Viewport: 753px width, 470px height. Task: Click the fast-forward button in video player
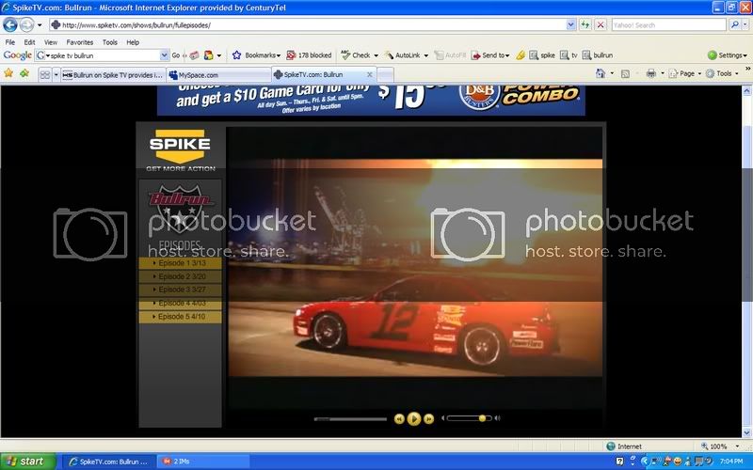click(x=429, y=418)
